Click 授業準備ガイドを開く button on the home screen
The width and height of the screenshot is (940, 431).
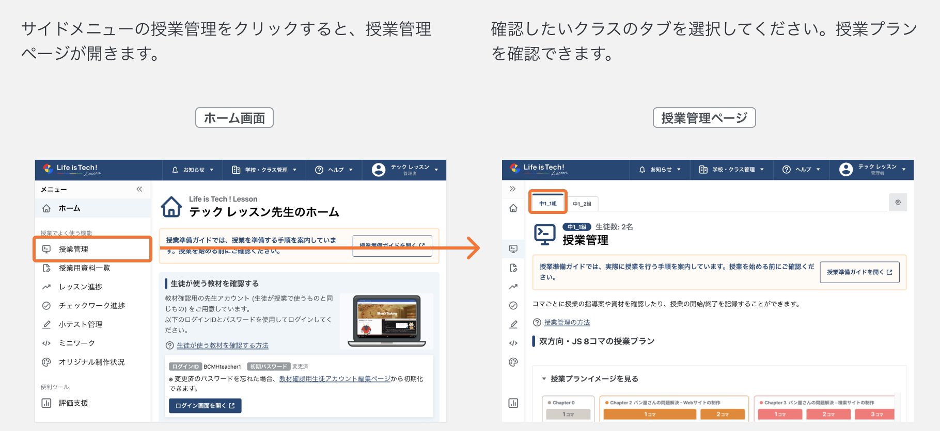coord(392,246)
